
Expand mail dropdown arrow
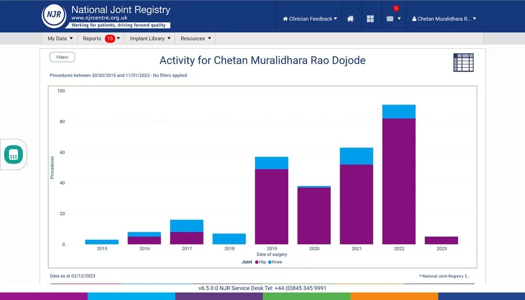click(399, 19)
